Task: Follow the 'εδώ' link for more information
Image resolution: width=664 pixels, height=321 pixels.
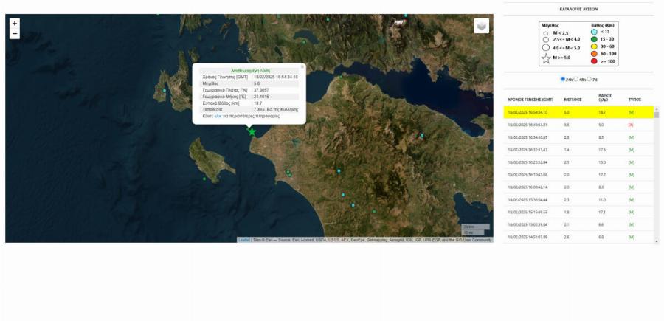Action: pyautogui.click(x=218, y=116)
